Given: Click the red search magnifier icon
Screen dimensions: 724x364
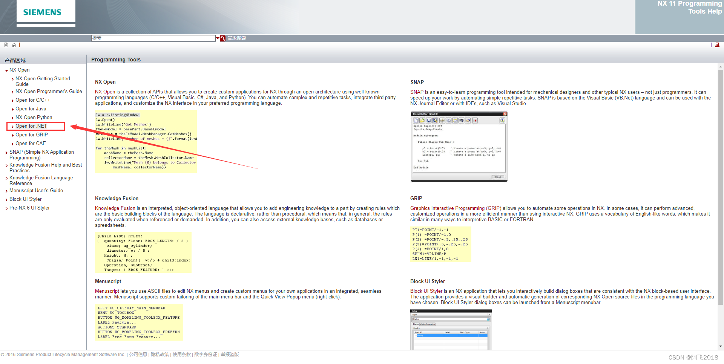Looking at the screenshot, I should coord(223,38).
